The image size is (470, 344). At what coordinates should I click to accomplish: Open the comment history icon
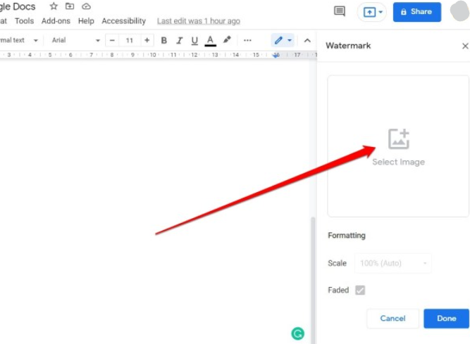(340, 12)
